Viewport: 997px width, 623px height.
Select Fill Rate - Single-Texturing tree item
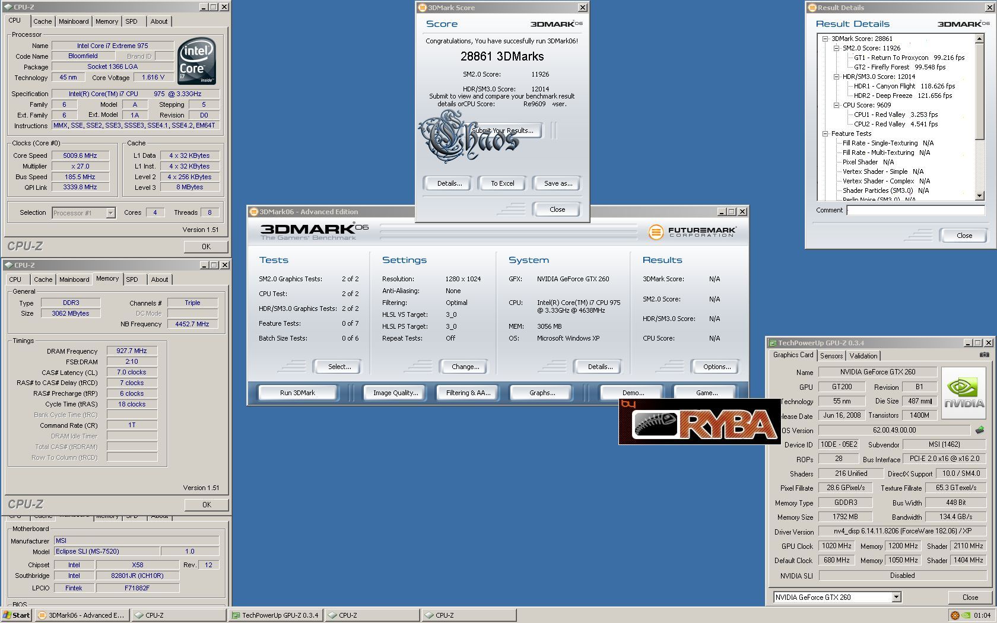pyautogui.click(x=888, y=143)
